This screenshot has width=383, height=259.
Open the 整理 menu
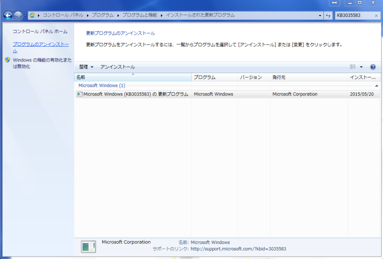click(86, 67)
